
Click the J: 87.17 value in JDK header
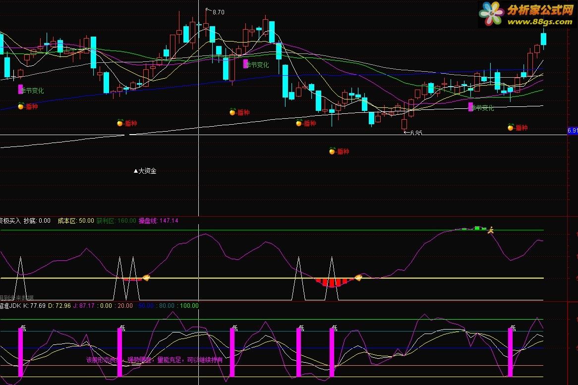click(x=84, y=306)
